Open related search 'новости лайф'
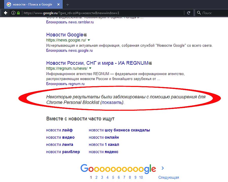This screenshot has height=182, width=228. click(x=59, y=130)
